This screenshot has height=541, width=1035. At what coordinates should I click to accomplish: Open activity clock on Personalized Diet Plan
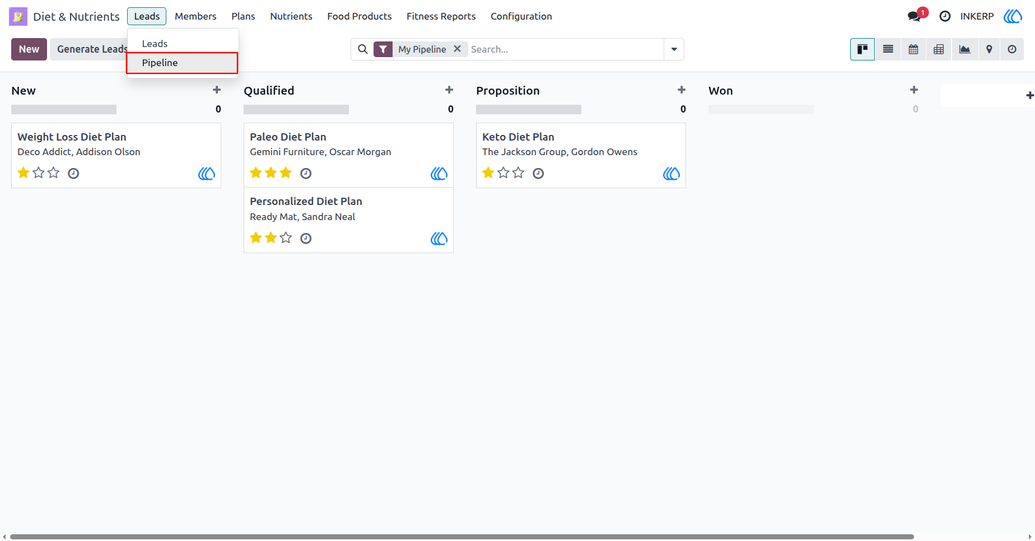(x=306, y=239)
